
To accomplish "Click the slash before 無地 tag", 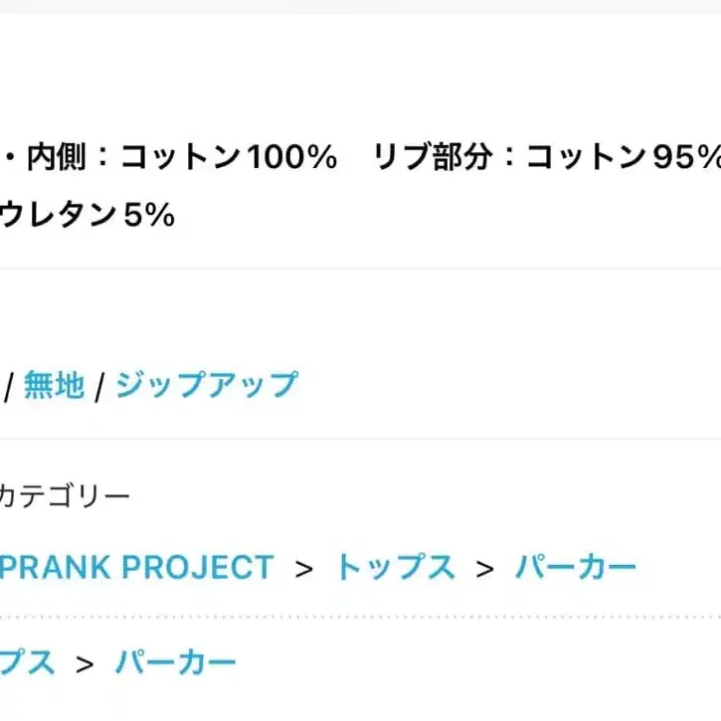I will tap(8, 387).
